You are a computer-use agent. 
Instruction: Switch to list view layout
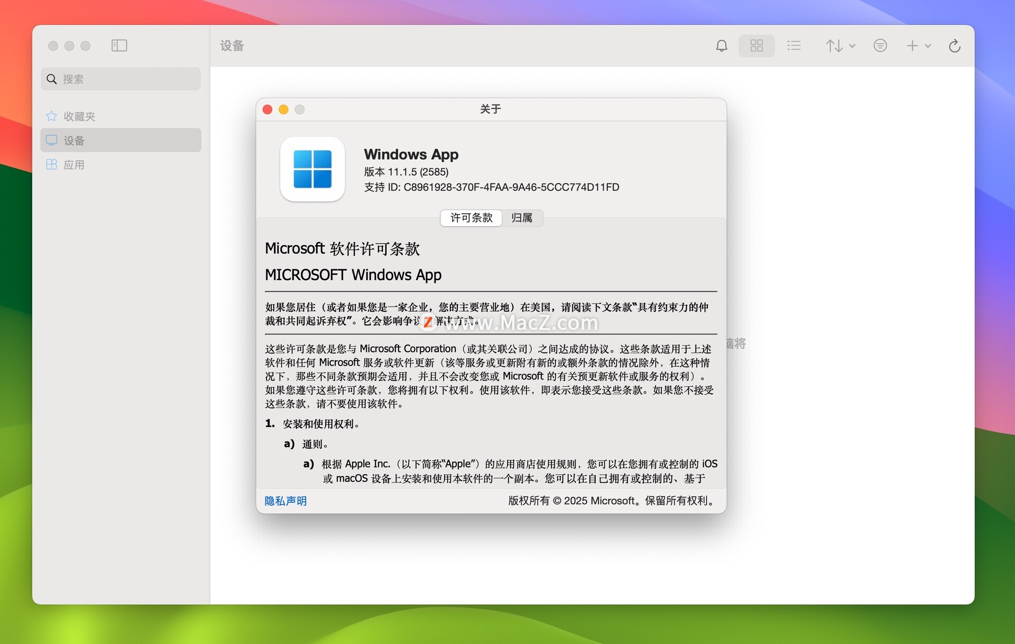coord(793,46)
